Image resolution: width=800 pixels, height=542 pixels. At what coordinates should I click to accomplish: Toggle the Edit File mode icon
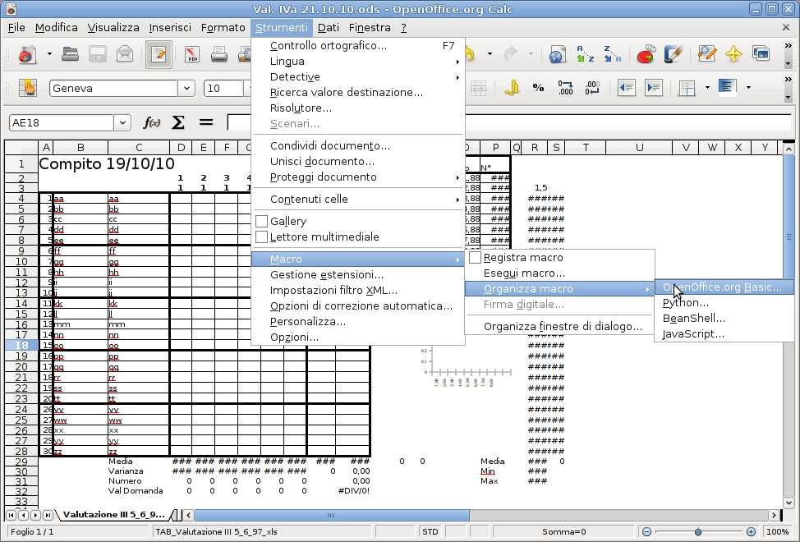(x=159, y=54)
